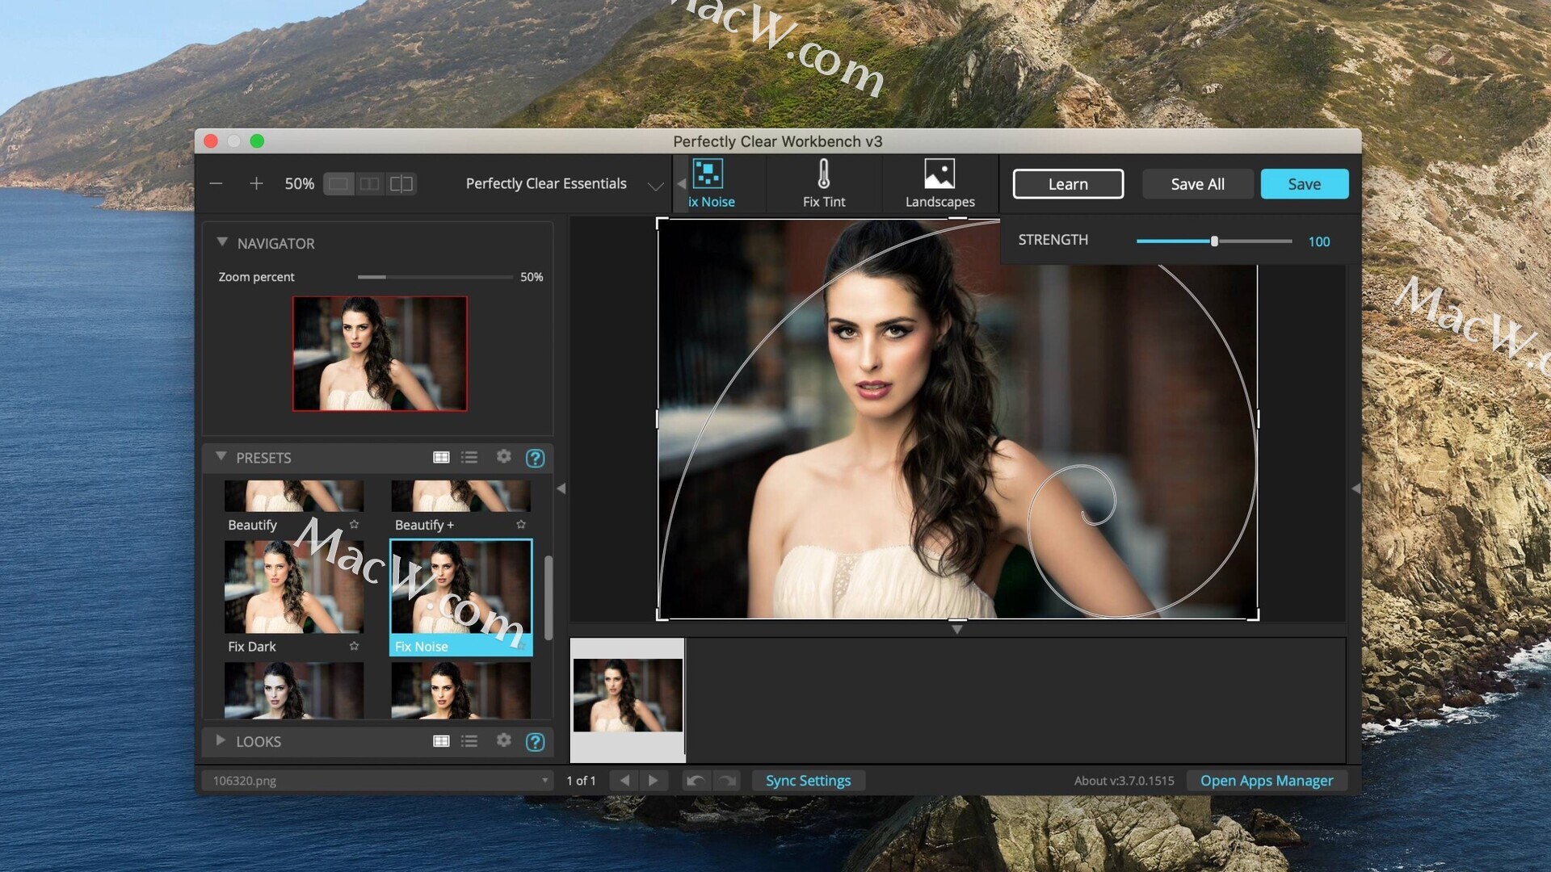Open the 106320.png file dropdown
Viewport: 1551px width, 872px height.
click(378, 781)
